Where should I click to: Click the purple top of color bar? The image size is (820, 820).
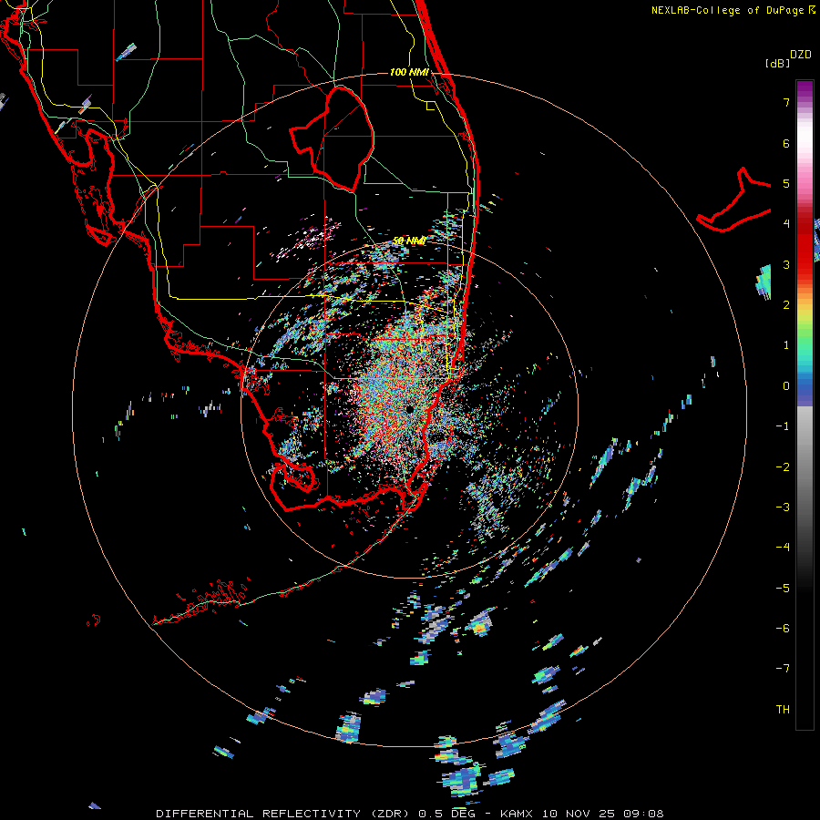coord(805,89)
